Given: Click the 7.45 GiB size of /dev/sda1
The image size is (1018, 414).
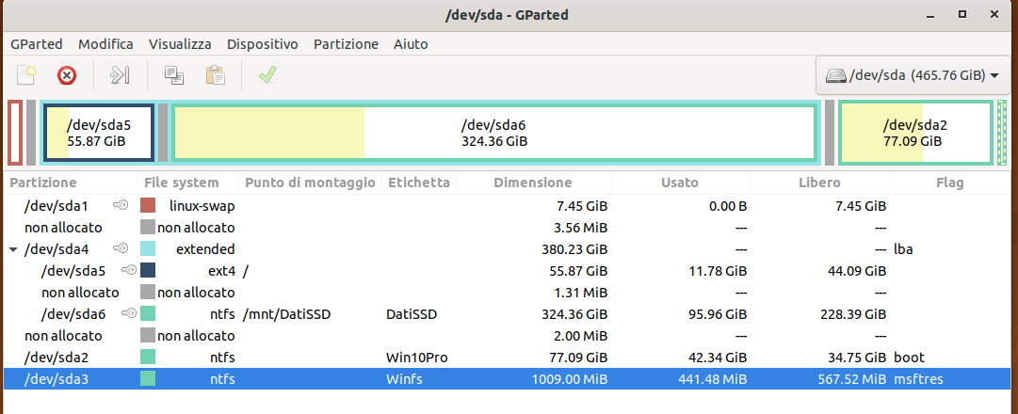Looking at the screenshot, I should [582, 206].
